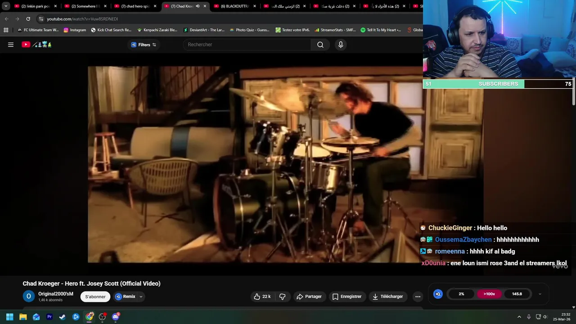Open the DeviantArt bookmark

203,30
